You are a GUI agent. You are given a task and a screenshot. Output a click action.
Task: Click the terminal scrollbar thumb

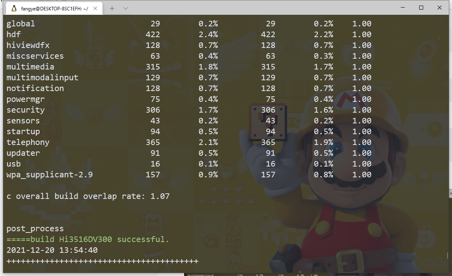point(447,256)
